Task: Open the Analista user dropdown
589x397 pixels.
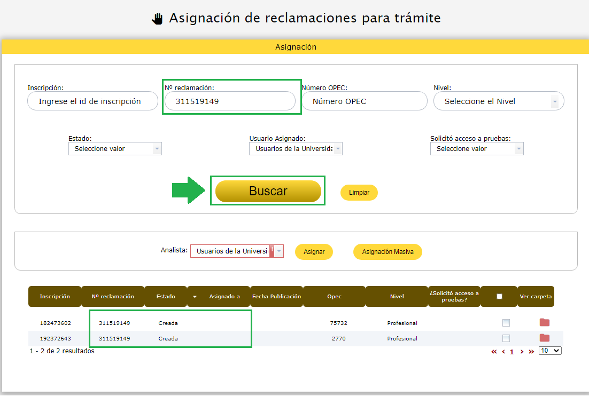Action: pos(237,251)
